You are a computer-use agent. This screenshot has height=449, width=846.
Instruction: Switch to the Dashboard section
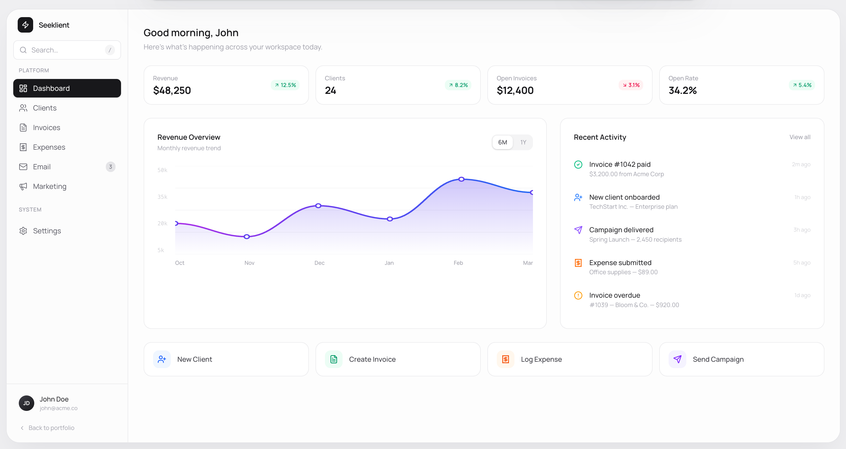tap(51, 88)
